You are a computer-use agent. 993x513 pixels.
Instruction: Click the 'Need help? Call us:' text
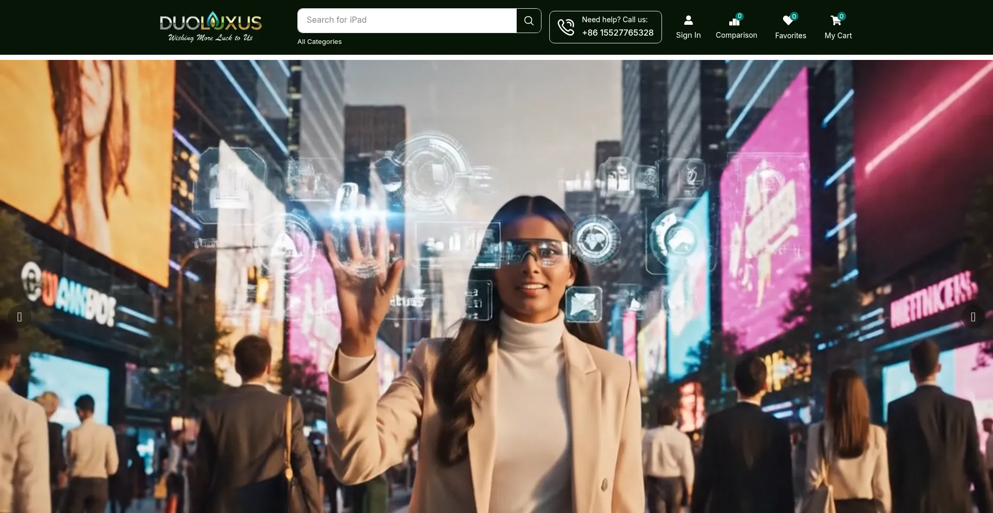614,20
